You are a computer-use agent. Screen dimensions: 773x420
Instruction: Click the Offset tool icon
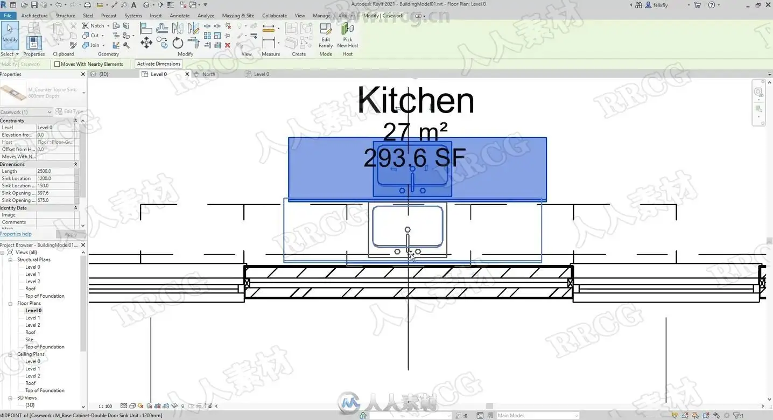pos(162,28)
